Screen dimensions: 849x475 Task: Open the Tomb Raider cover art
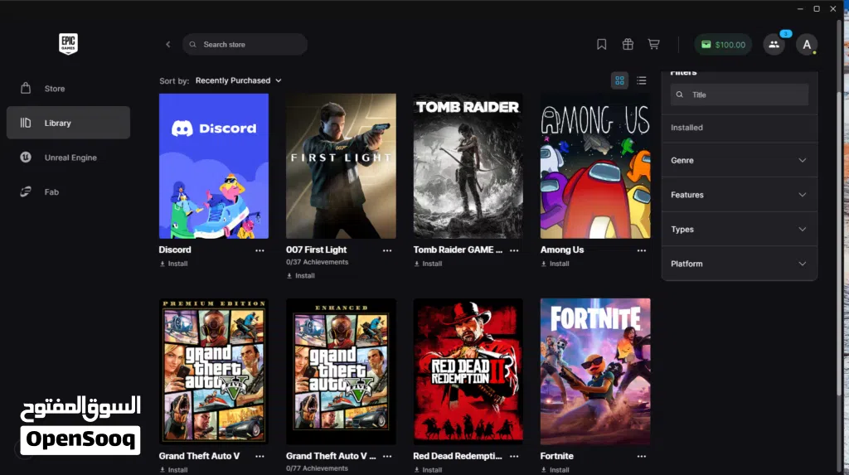coord(468,167)
